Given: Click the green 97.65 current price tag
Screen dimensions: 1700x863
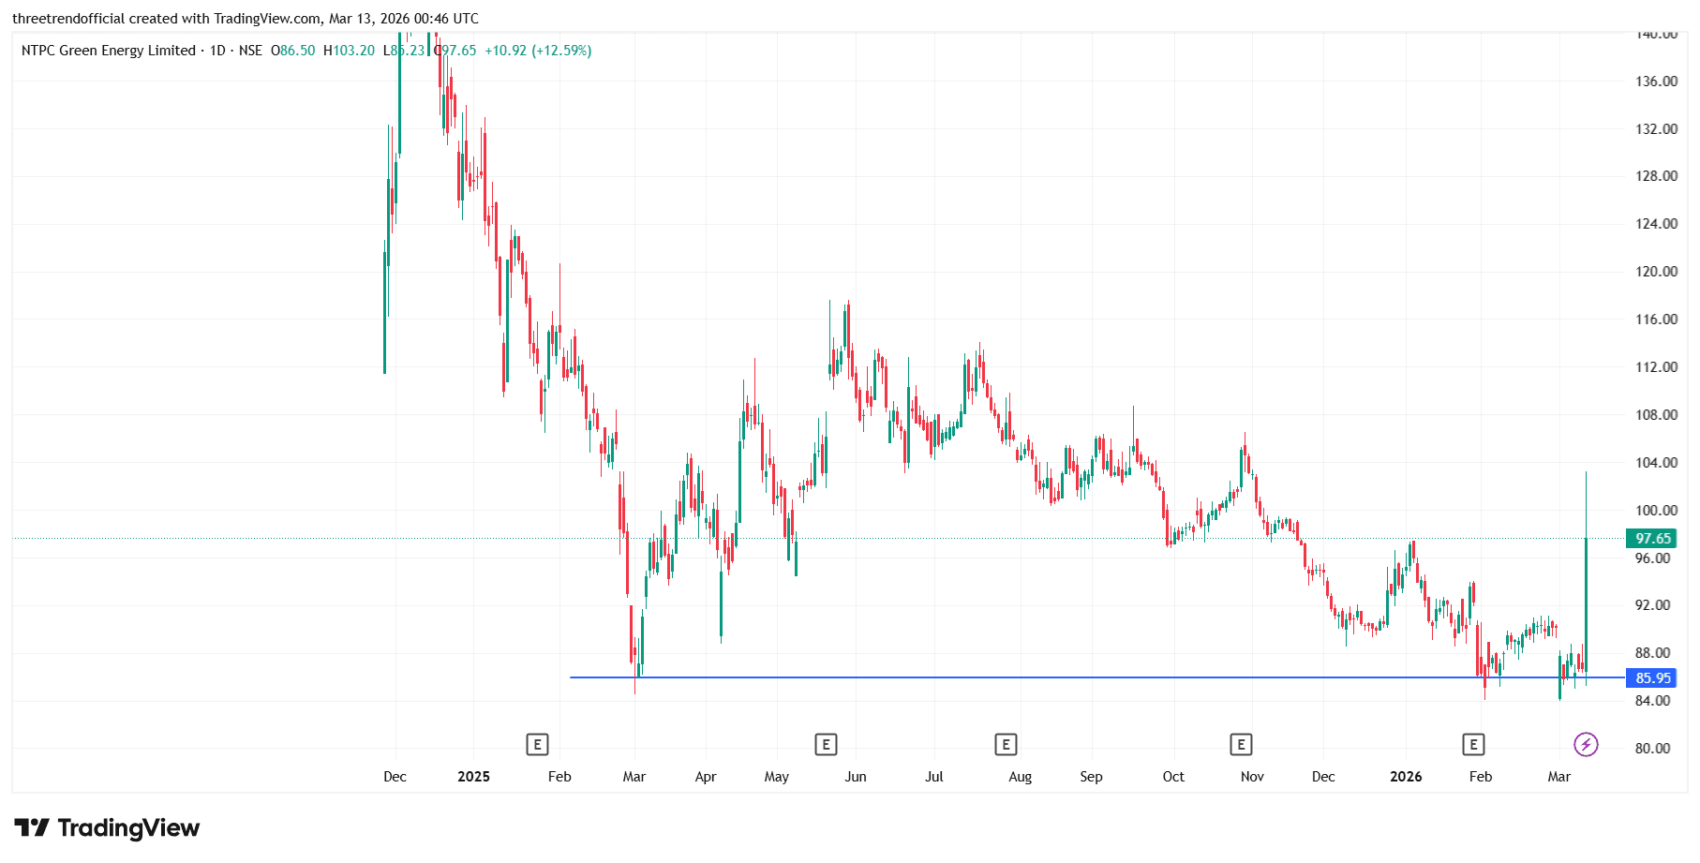Looking at the screenshot, I should tap(1652, 539).
